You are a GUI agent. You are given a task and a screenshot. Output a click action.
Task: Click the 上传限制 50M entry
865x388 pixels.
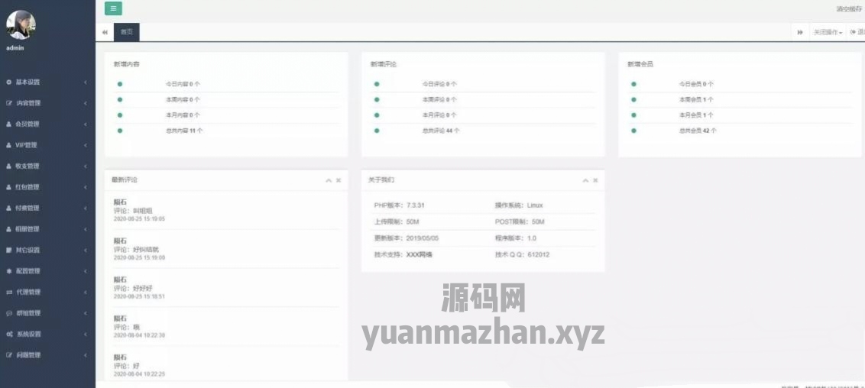click(x=396, y=221)
